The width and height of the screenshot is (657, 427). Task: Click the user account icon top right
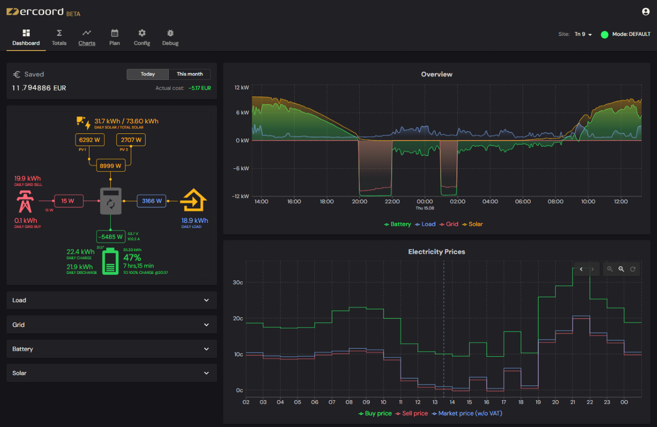coord(645,11)
